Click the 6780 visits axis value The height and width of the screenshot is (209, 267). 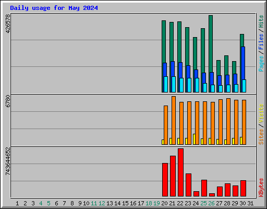tap(8, 101)
